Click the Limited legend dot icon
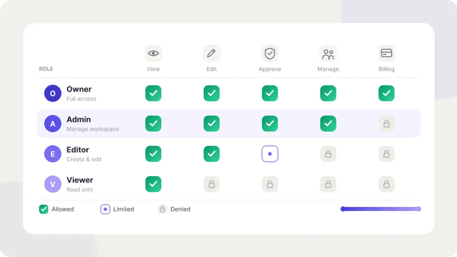 coord(105,209)
